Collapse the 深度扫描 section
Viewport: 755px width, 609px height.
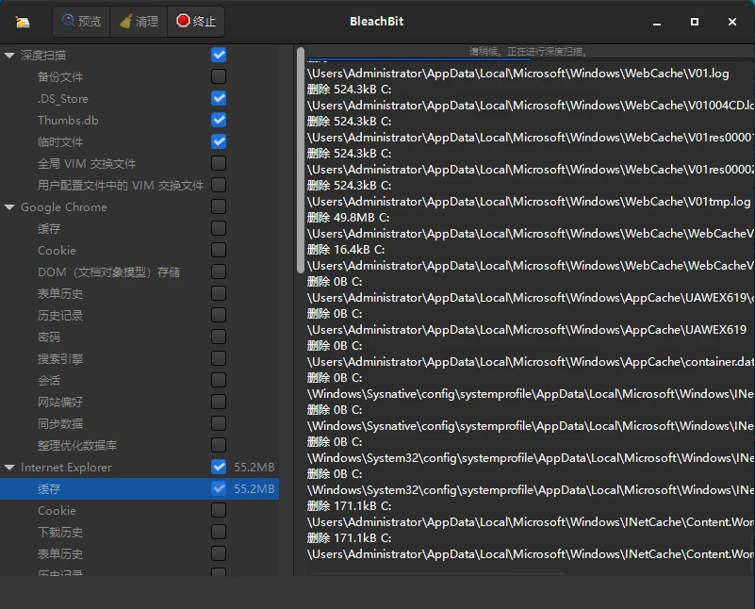pyautogui.click(x=11, y=55)
